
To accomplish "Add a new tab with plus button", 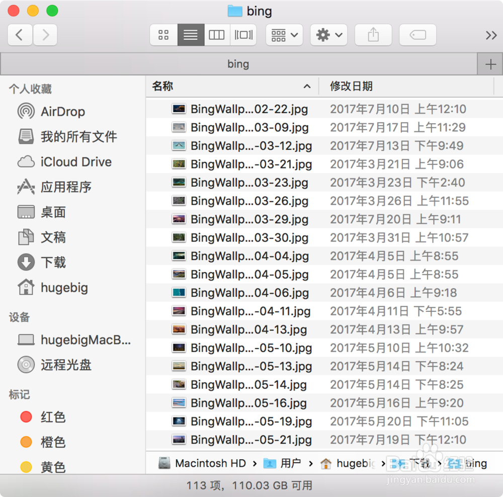I will (490, 64).
